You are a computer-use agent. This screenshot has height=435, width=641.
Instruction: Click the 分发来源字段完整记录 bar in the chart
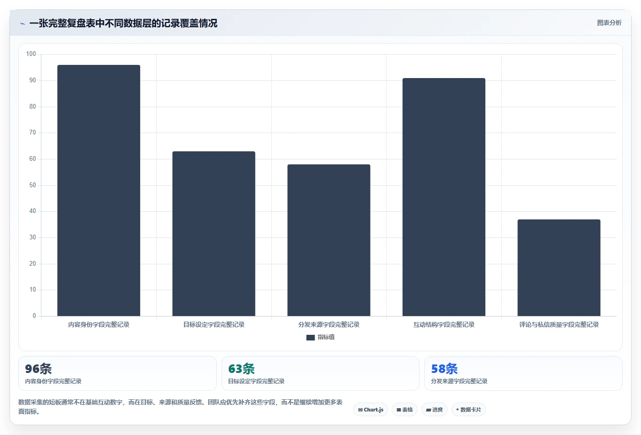pyautogui.click(x=329, y=240)
